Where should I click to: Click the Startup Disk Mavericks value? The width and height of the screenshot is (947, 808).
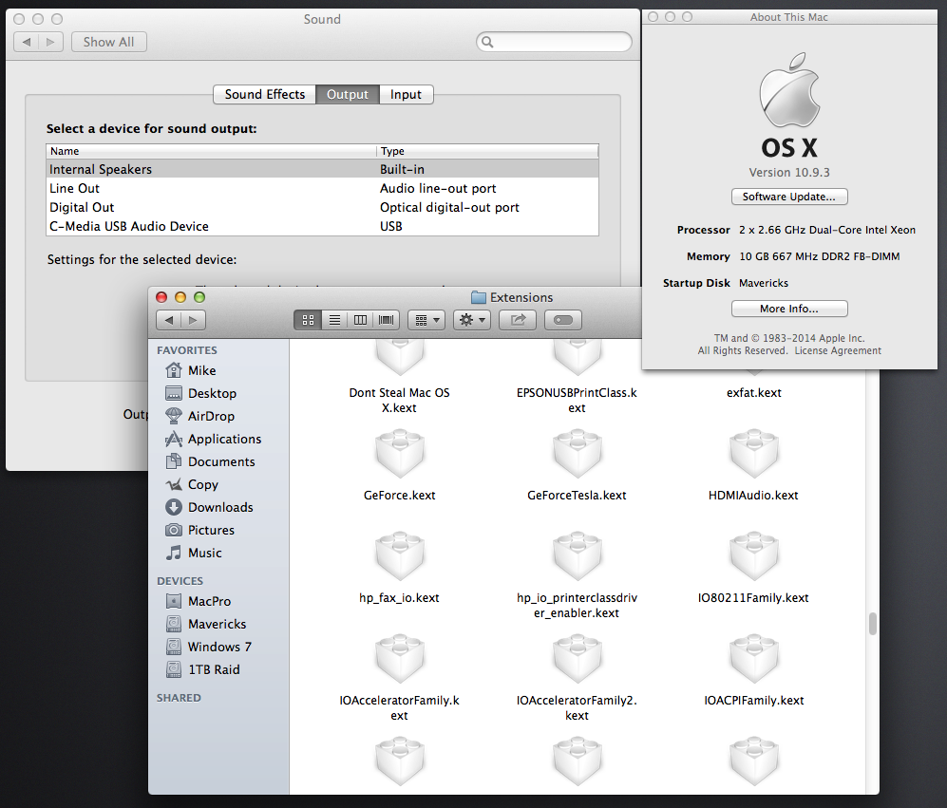(764, 283)
